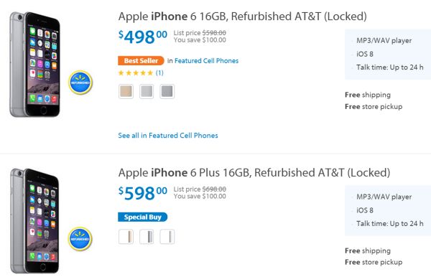Click Refurbished badge on iPhone 6
Image resolution: width=431 pixels, height=277 pixels.
tap(80, 83)
